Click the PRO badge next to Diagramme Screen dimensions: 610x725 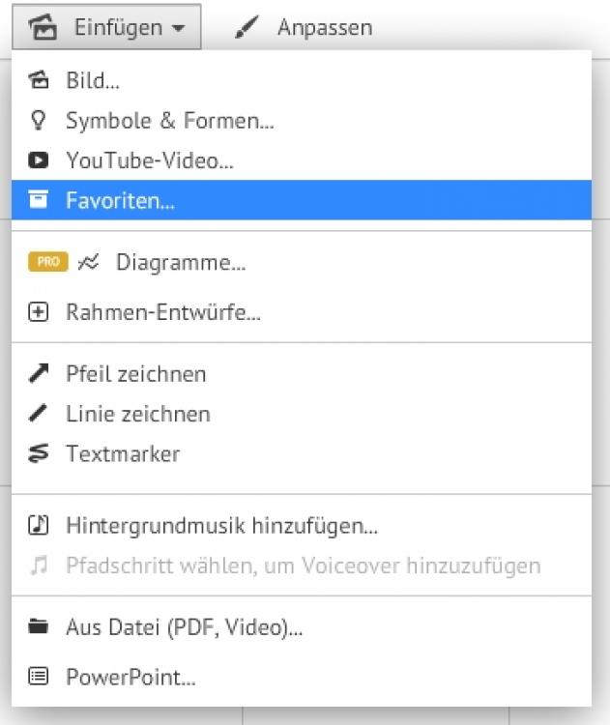[48, 262]
